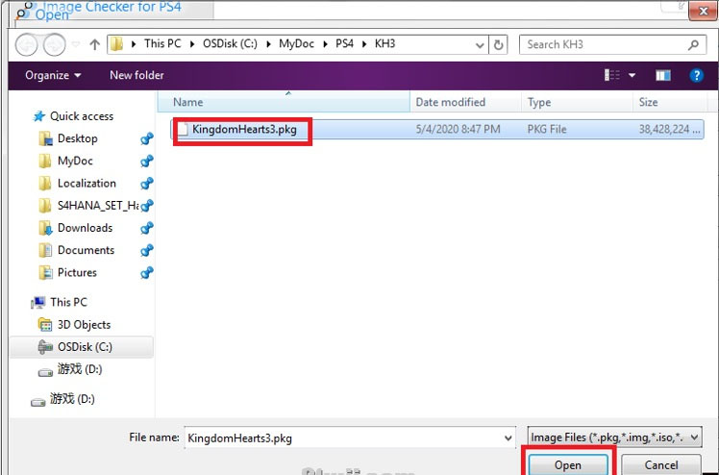Open Help with the question mark icon
This screenshot has width=719, height=475.
(x=696, y=75)
